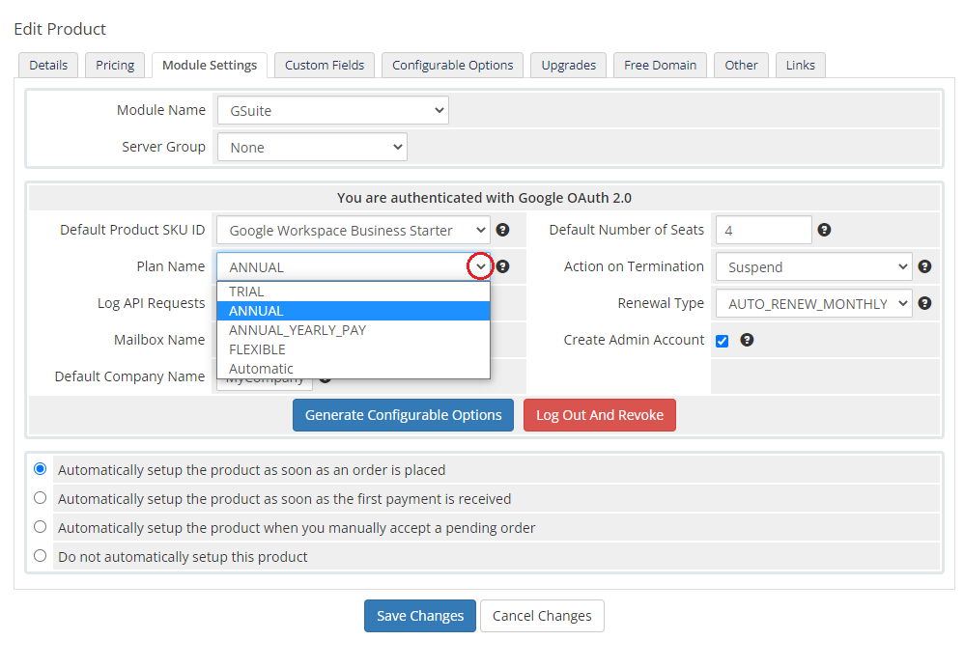Collapse the Plan Name dropdown

[354, 267]
